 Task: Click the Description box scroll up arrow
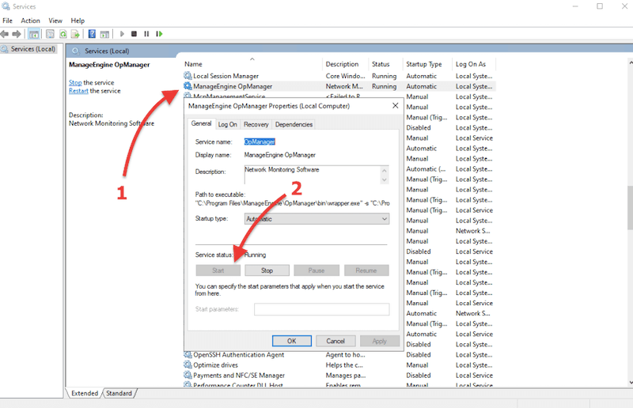coord(385,170)
